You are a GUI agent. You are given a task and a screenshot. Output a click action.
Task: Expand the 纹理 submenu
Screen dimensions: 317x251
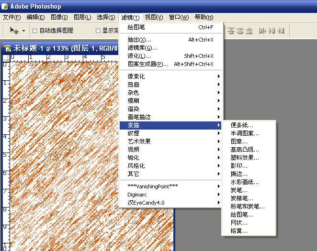point(171,133)
